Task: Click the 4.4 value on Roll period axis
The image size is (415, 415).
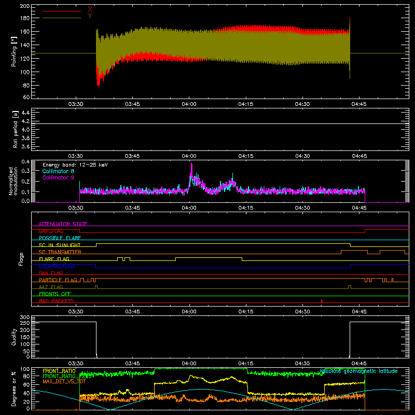Action: [25, 113]
